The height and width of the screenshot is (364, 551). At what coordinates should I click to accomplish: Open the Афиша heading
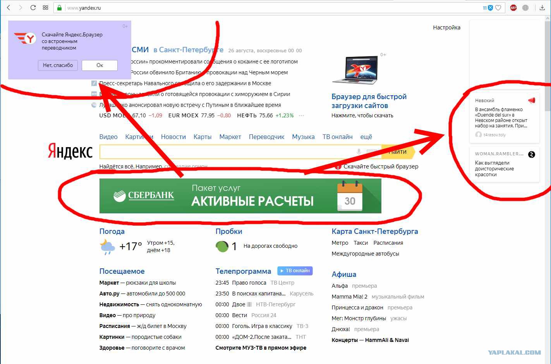coord(344,274)
